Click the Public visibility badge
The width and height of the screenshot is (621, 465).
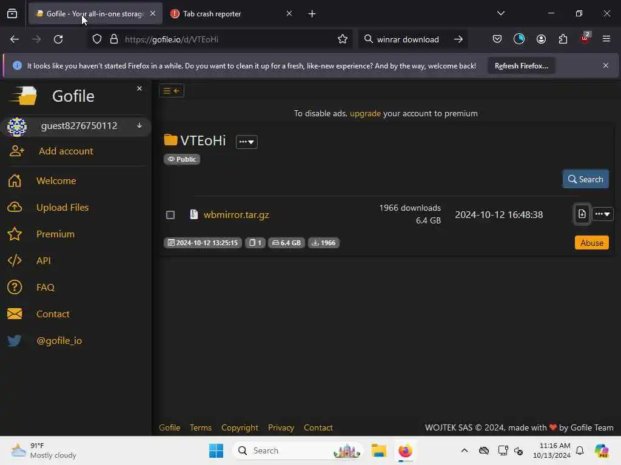coord(182,159)
